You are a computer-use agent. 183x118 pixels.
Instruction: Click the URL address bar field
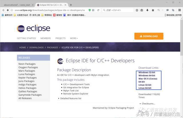(x=50, y=10)
